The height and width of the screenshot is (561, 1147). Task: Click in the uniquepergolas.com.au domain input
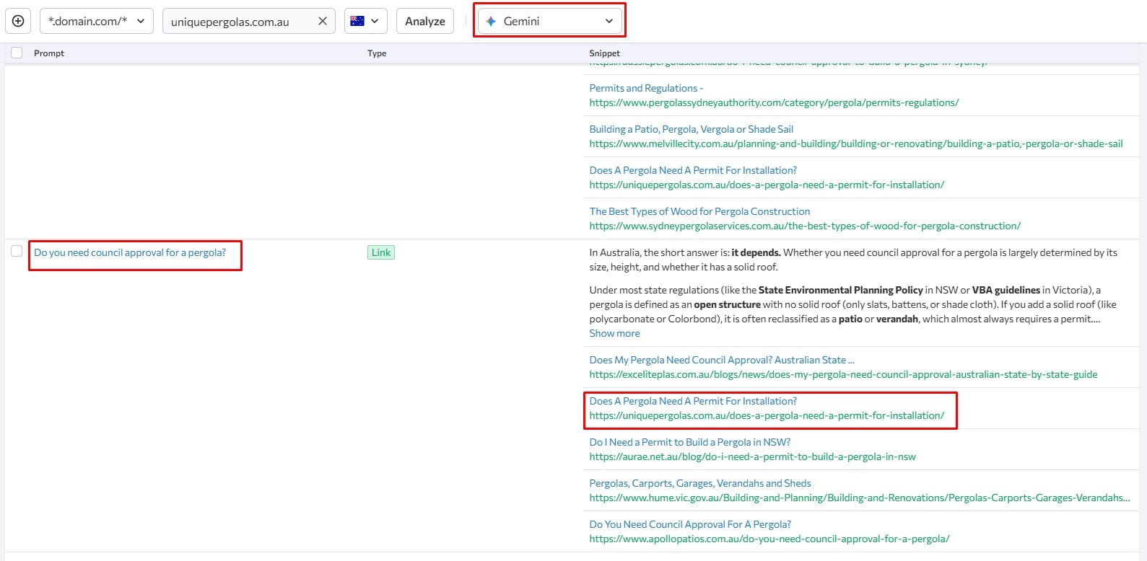pyautogui.click(x=238, y=22)
